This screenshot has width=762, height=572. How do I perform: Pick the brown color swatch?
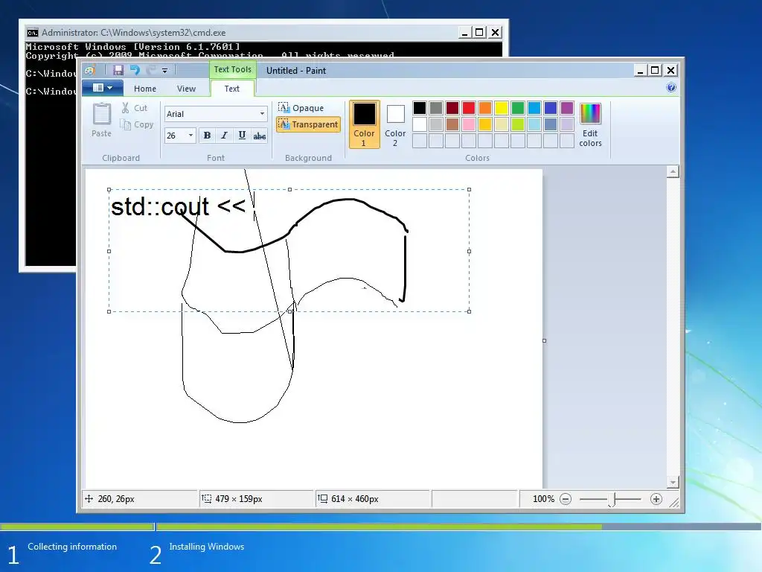[x=452, y=124]
